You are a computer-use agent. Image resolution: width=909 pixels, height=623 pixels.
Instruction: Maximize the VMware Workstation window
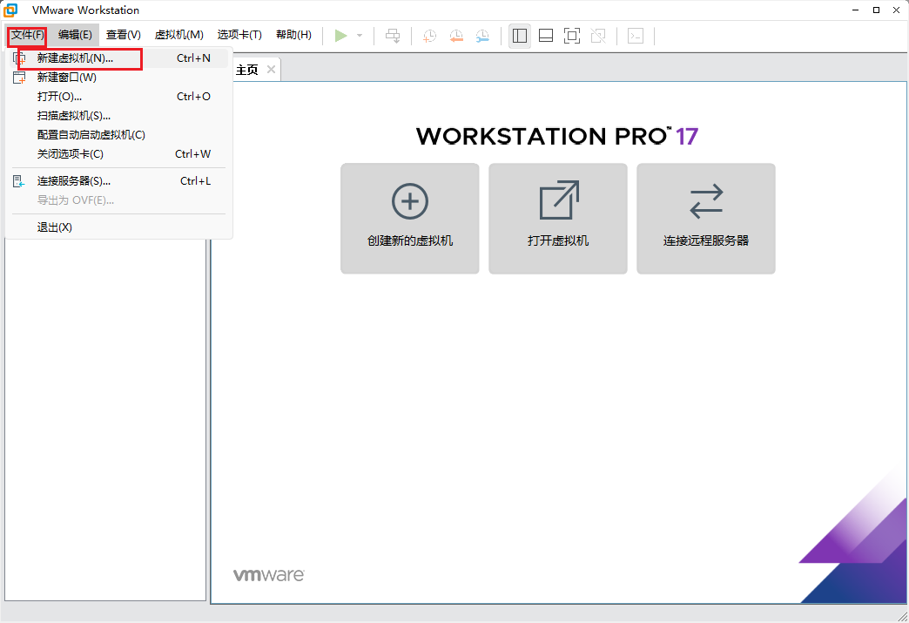click(x=877, y=10)
